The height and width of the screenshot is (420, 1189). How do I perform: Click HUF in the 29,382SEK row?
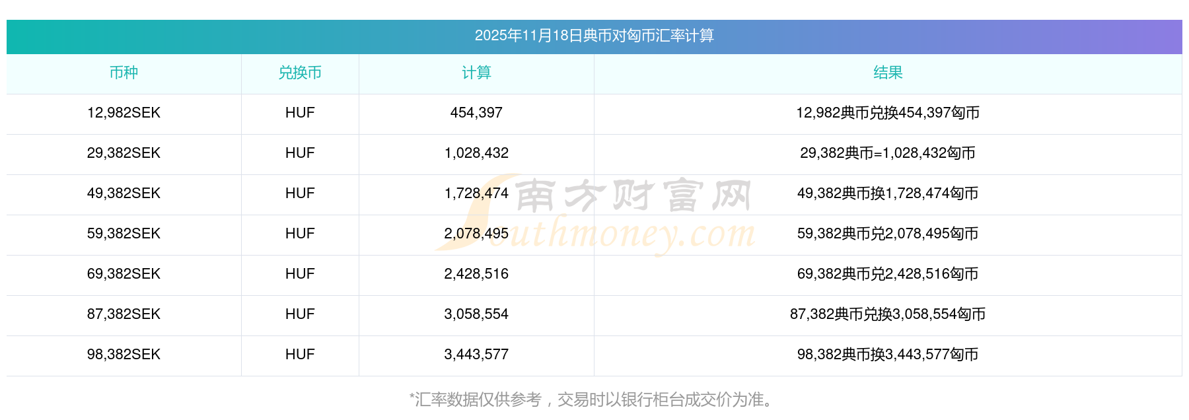300,153
